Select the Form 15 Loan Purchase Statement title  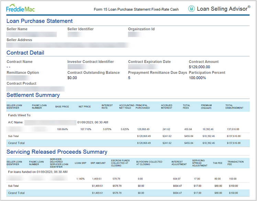click(136, 10)
